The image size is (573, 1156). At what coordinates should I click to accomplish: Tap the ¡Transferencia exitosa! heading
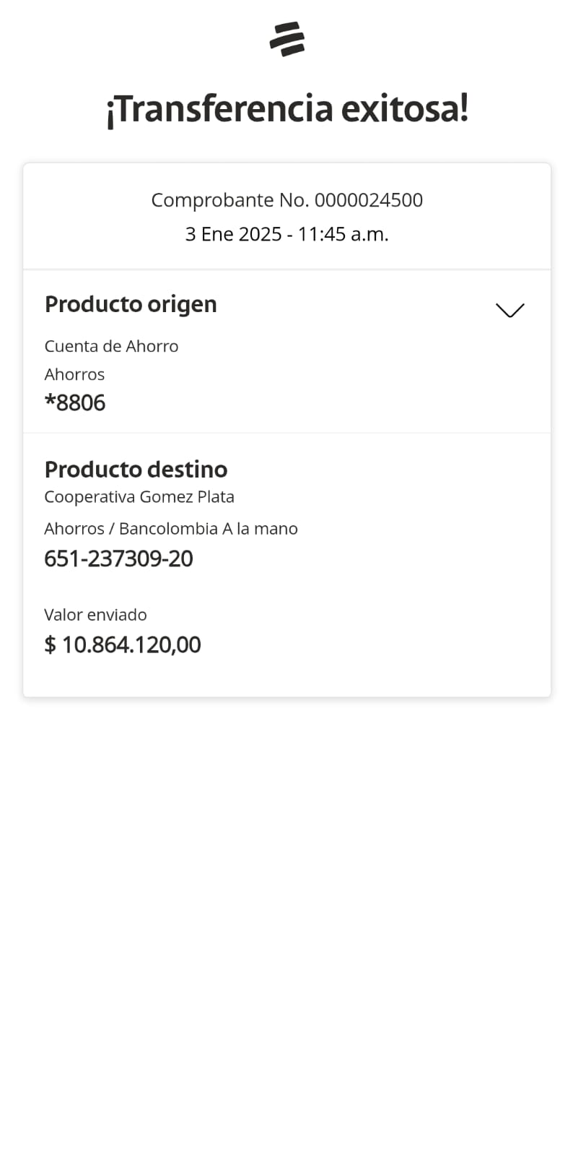[x=287, y=110]
